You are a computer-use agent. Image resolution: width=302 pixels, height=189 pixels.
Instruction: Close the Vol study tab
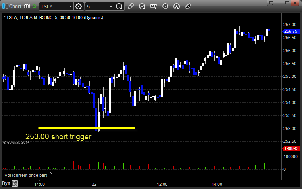pyautogui.click(x=51, y=174)
